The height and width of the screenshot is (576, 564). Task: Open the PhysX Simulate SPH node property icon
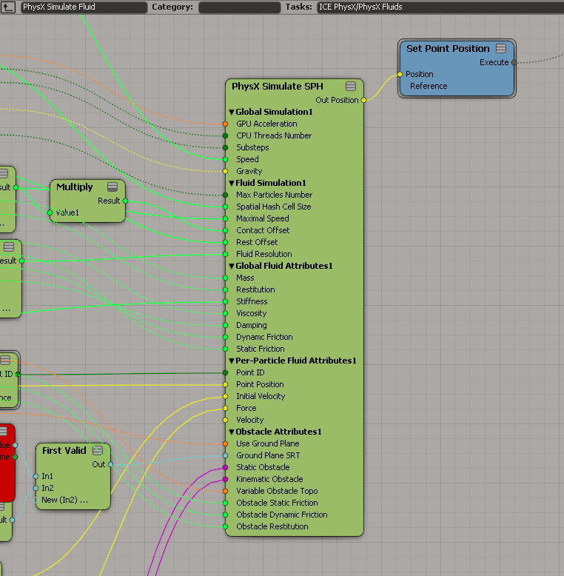point(351,87)
